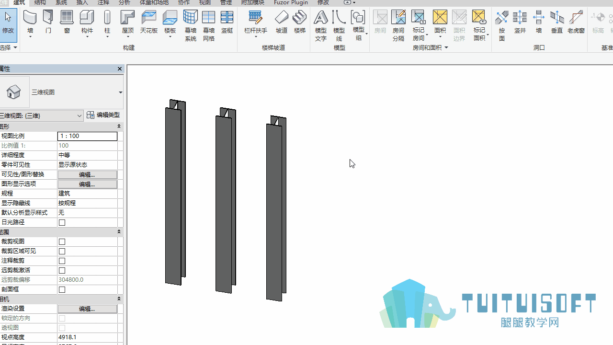Select the 窗 (Window) tool
The image size is (613, 345).
coord(67,23)
